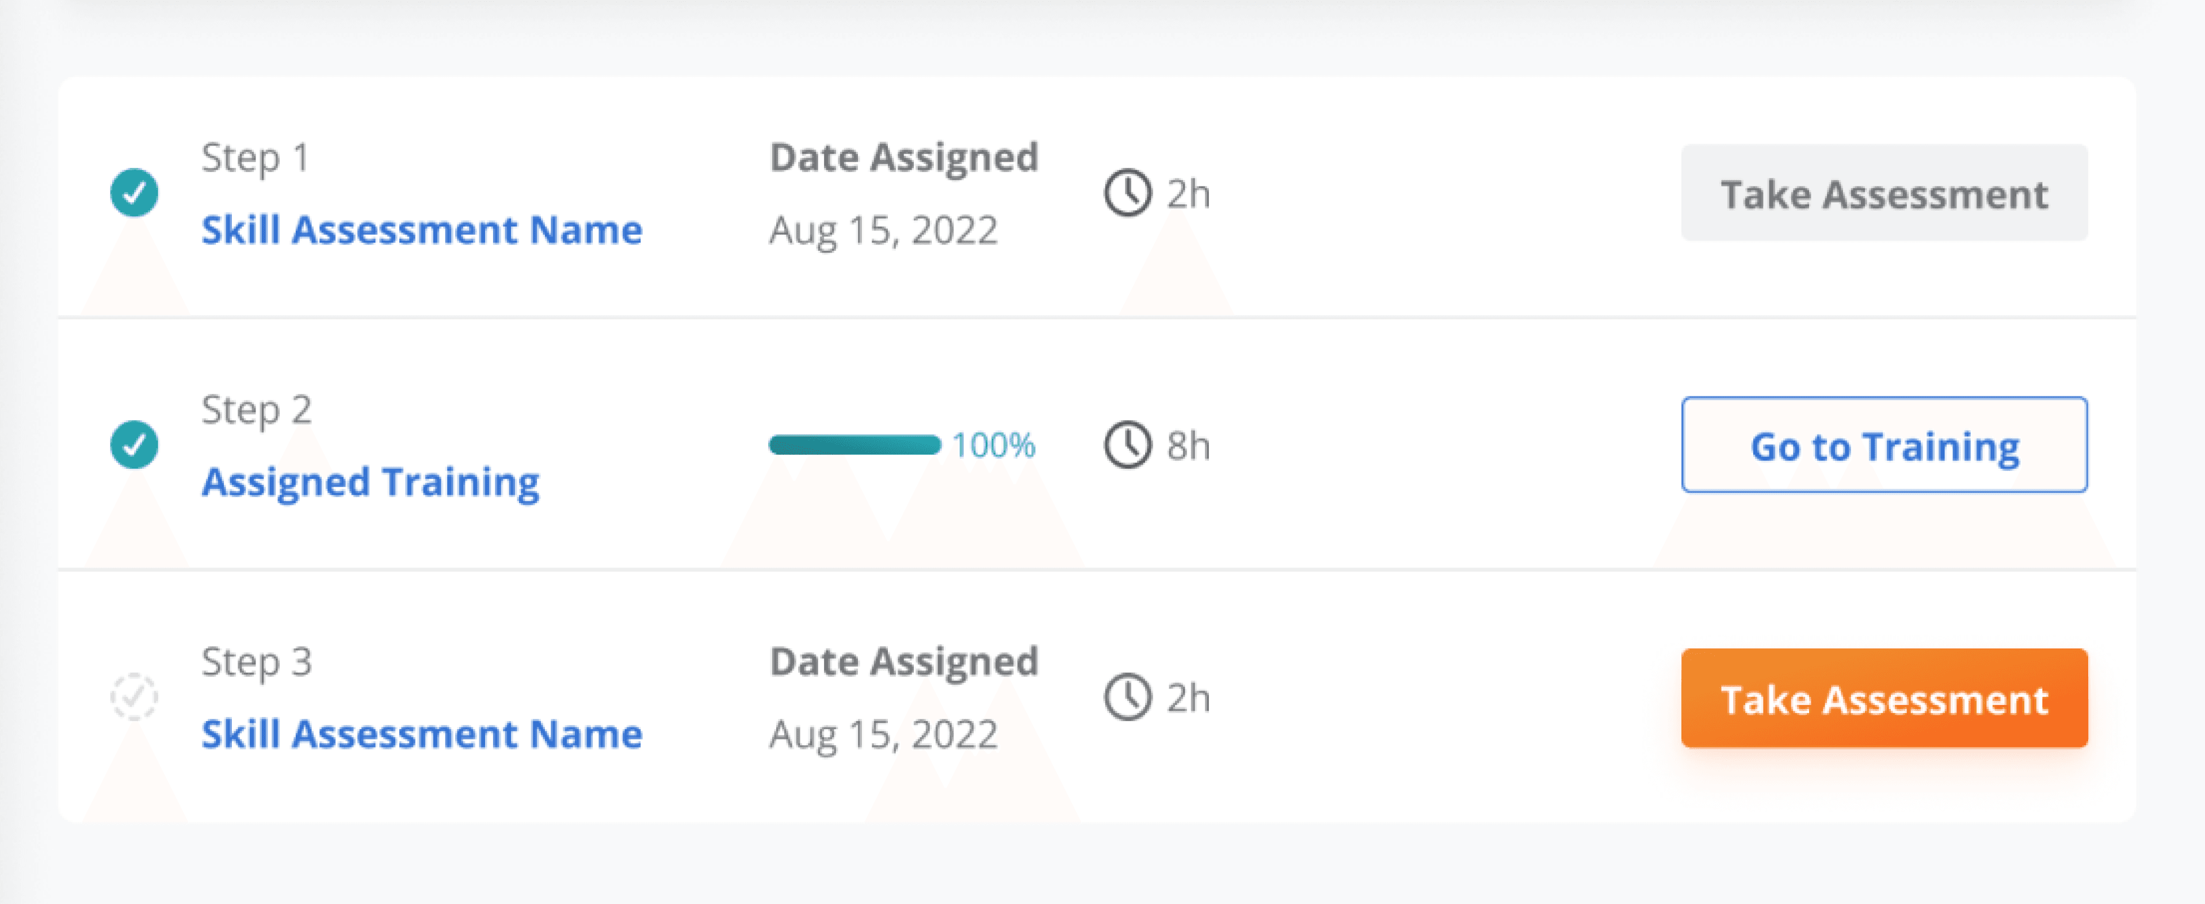Click the Step 3 pending dashed checkmark
Image resolution: width=2205 pixels, height=904 pixels.
[135, 697]
